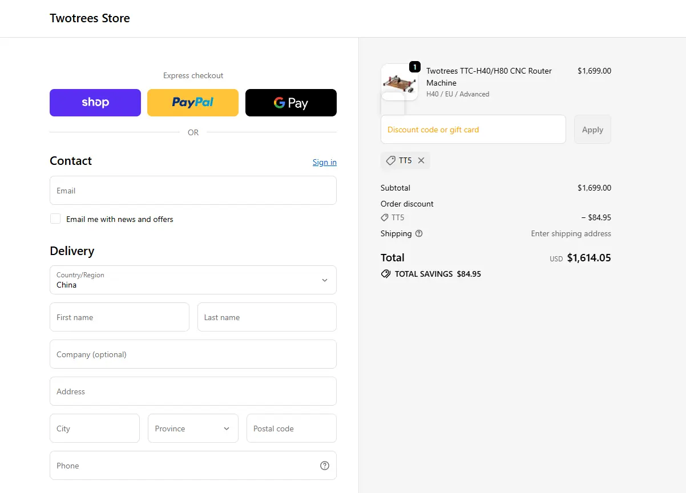Viewport: 686px width, 493px height.
Task: Click the TT5 tag icon under Order discount
Action: [x=385, y=217]
